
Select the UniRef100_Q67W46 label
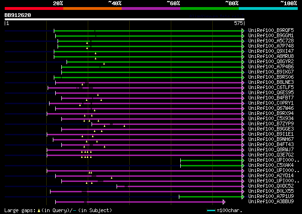click(x=271, y=108)
